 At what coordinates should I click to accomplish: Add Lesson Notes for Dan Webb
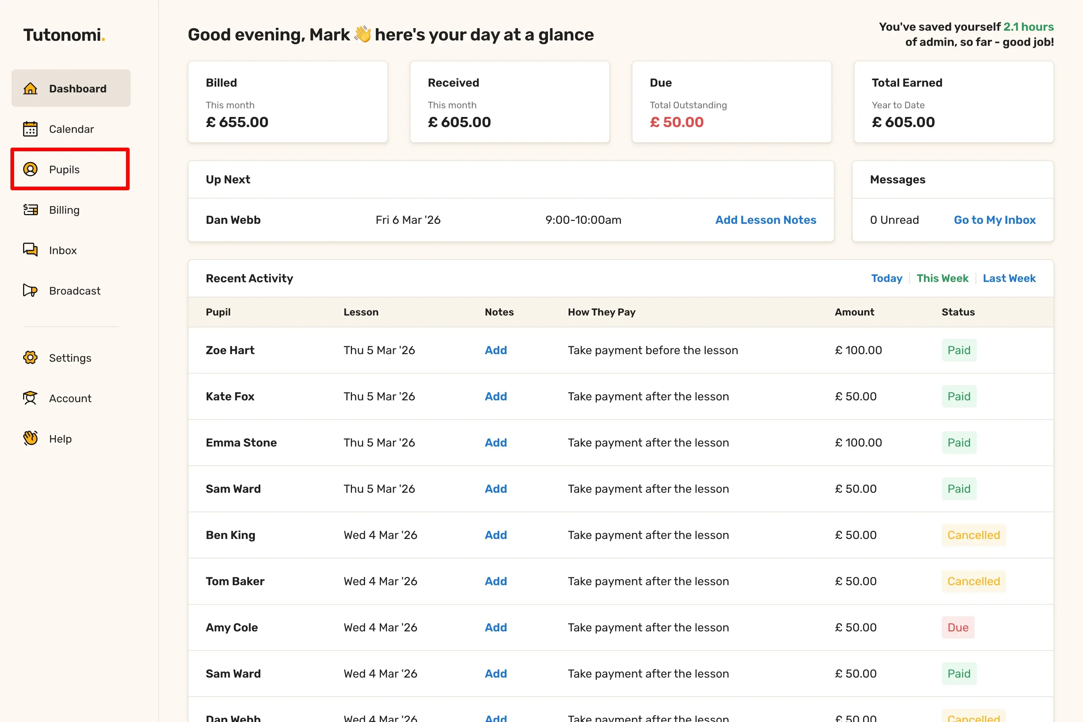pos(765,220)
